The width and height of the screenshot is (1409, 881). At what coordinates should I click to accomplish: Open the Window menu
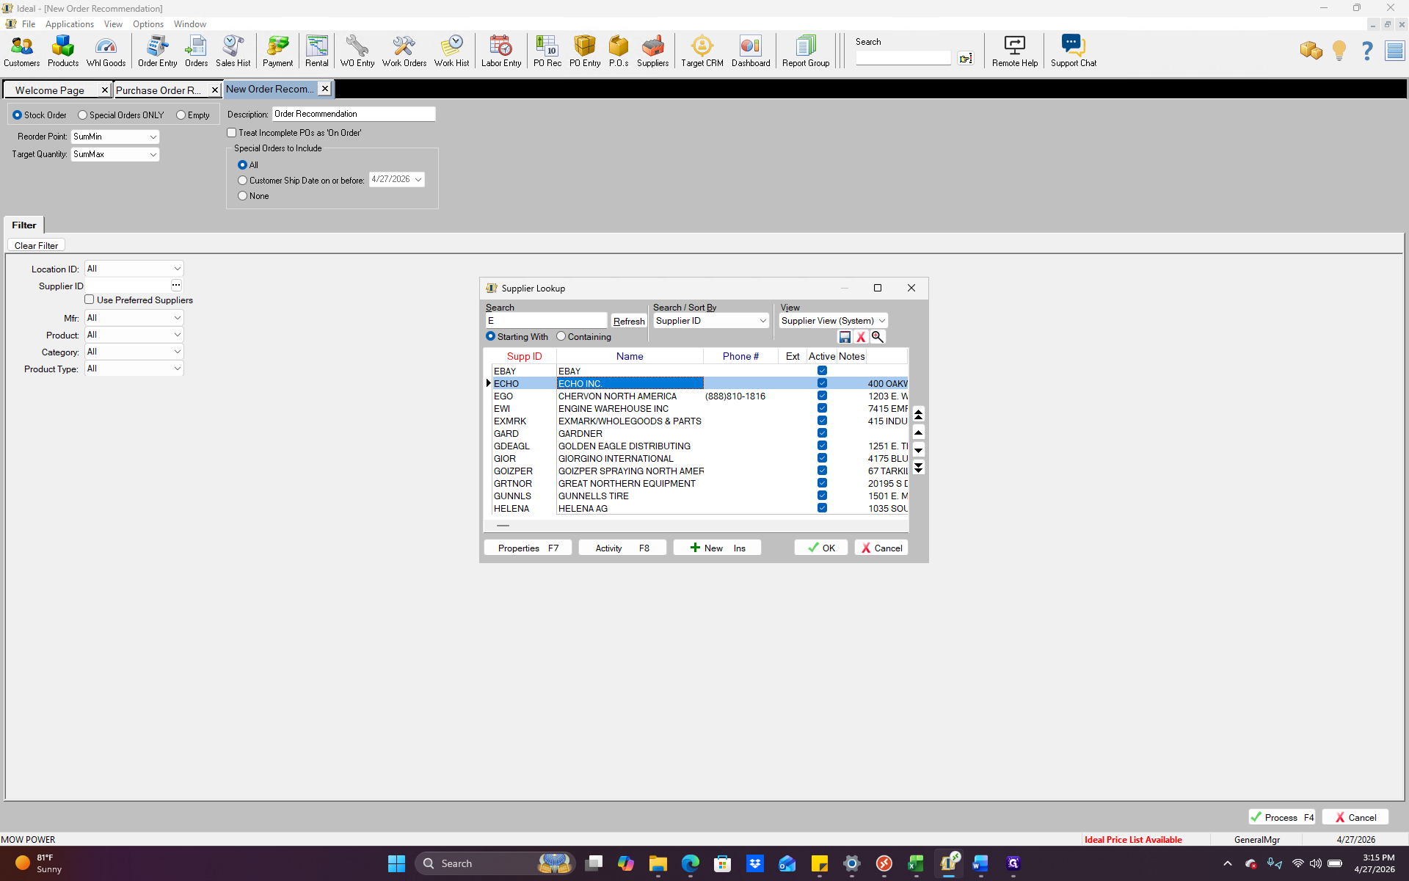[x=190, y=24]
